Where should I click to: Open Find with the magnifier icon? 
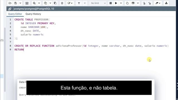click(34, 3)
